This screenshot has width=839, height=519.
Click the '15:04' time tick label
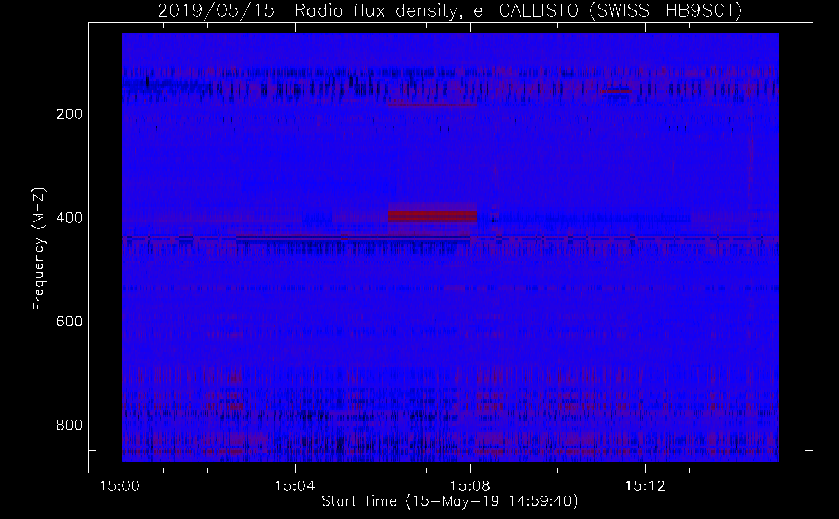pyautogui.click(x=295, y=486)
